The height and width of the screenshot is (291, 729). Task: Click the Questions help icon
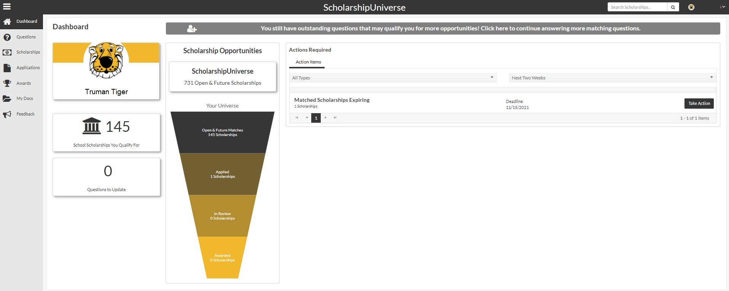point(7,37)
